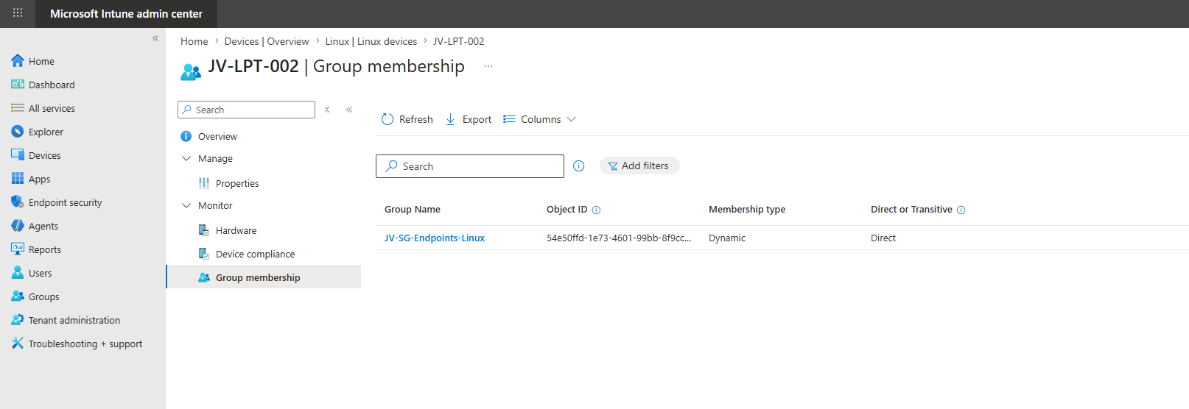The image size is (1189, 409).
Task: Click the Reports icon in sidebar
Action: coord(18,249)
